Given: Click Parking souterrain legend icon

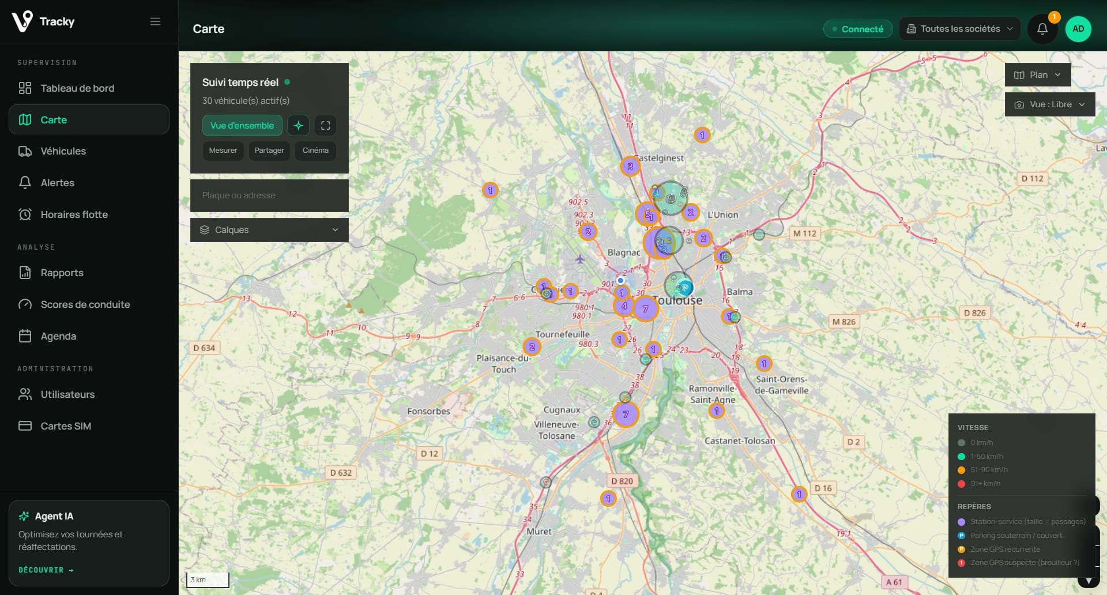Looking at the screenshot, I should point(961,536).
